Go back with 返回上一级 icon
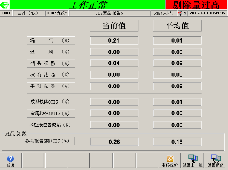Screen dimensions: 228x170 pos(193,158)
